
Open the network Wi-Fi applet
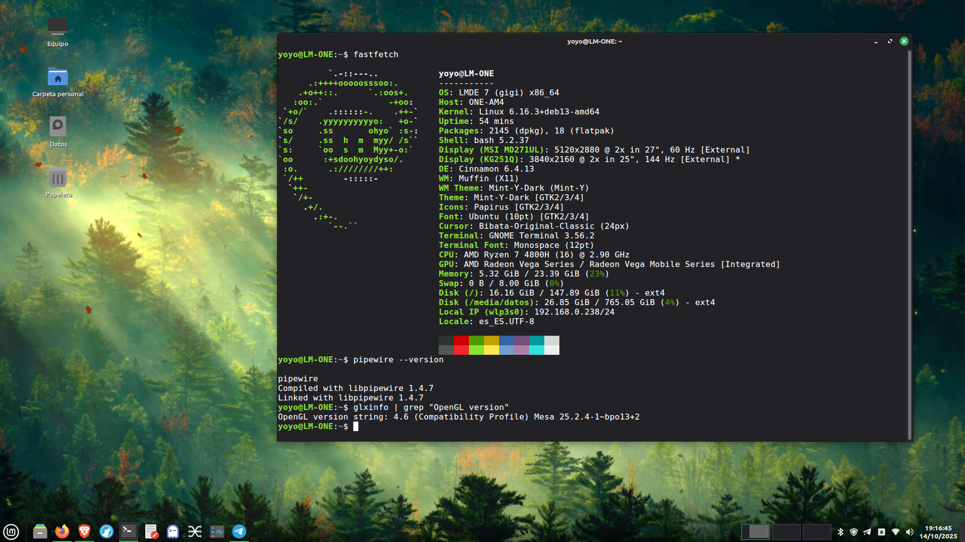click(896, 532)
